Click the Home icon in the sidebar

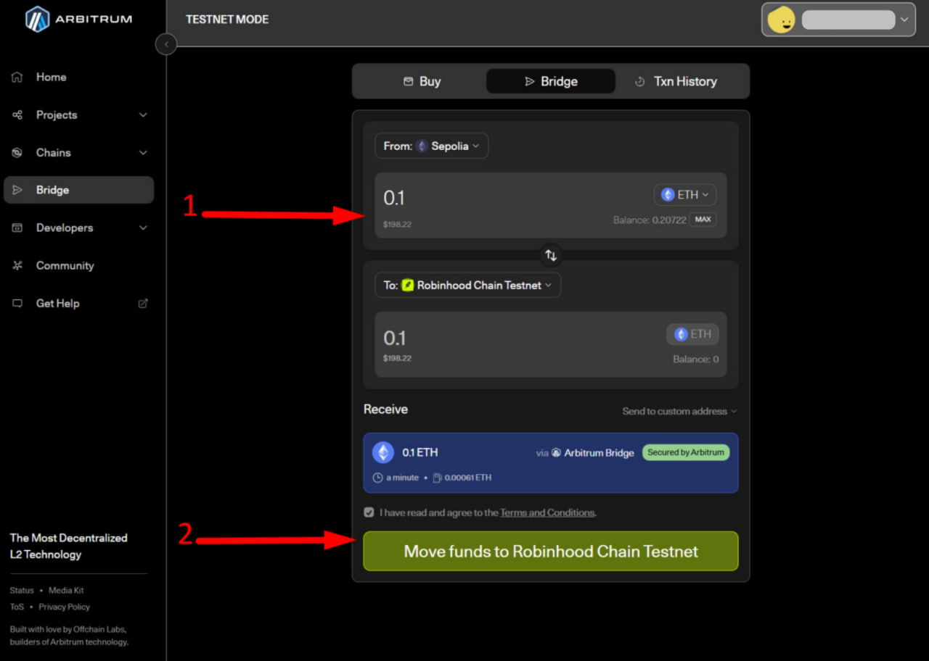point(17,77)
